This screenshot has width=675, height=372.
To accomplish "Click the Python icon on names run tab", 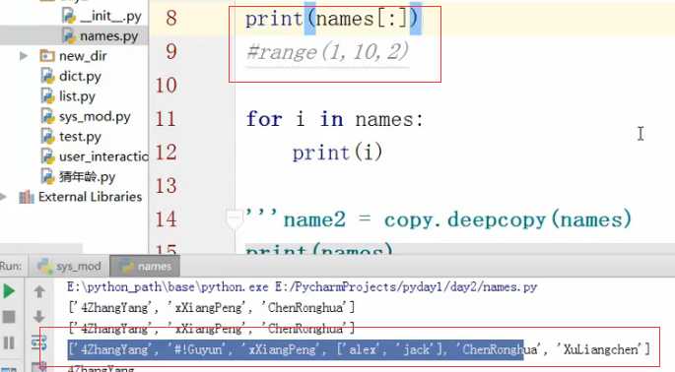I will point(126,267).
